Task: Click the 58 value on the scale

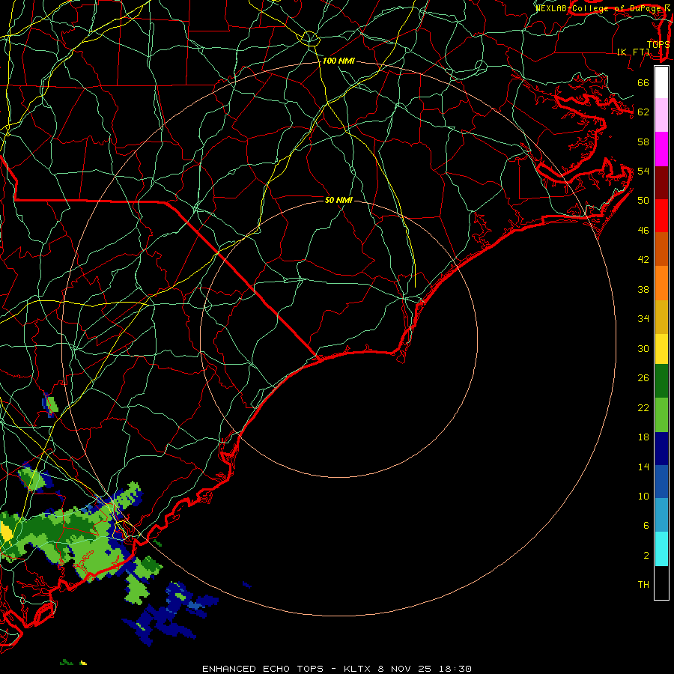Action: coord(643,142)
